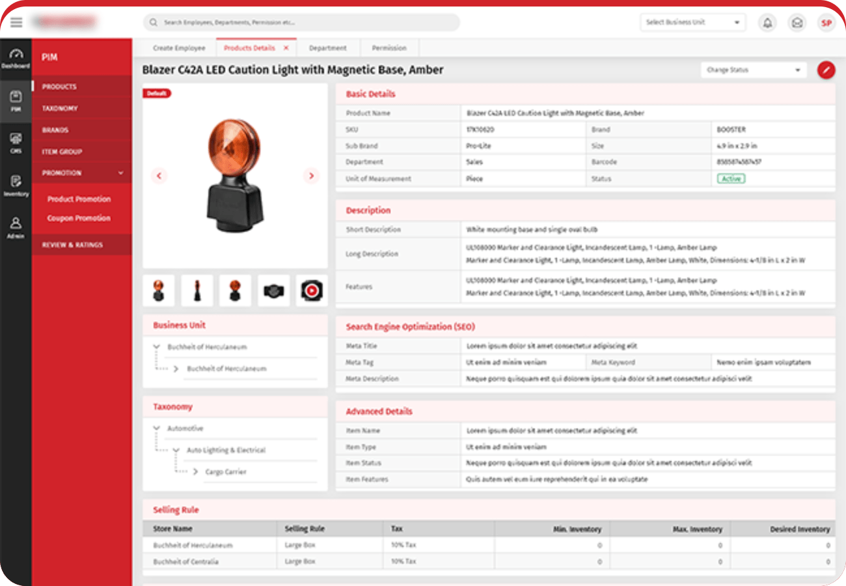Screen dimensions: 846x586
Task: Select the video thumbnail in gallery
Action: pyautogui.click(x=312, y=291)
